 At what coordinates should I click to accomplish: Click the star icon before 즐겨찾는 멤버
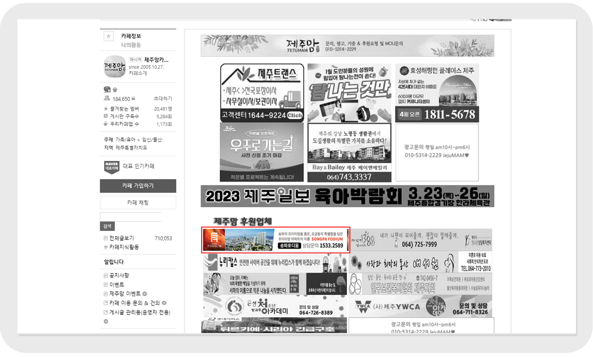click(106, 109)
